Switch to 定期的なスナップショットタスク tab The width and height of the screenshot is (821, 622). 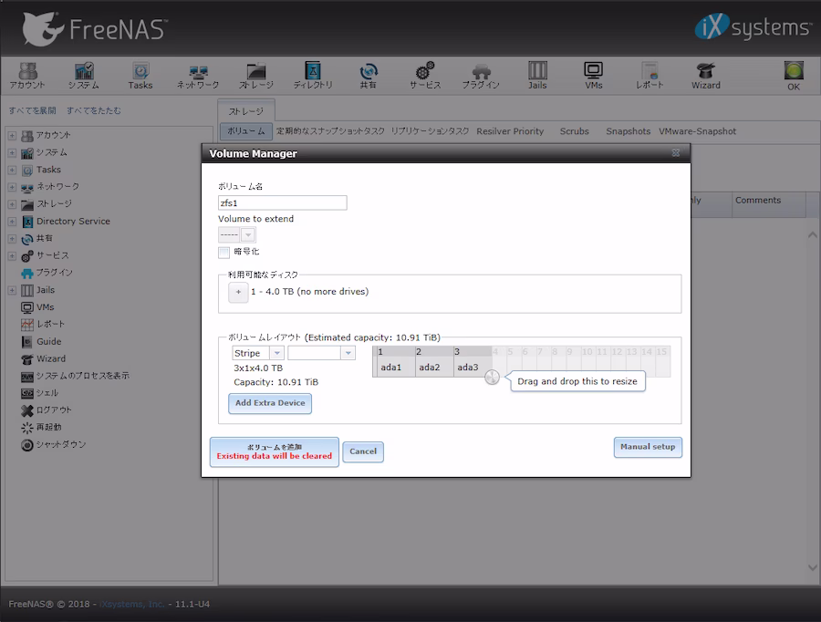pyautogui.click(x=330, y=131)
